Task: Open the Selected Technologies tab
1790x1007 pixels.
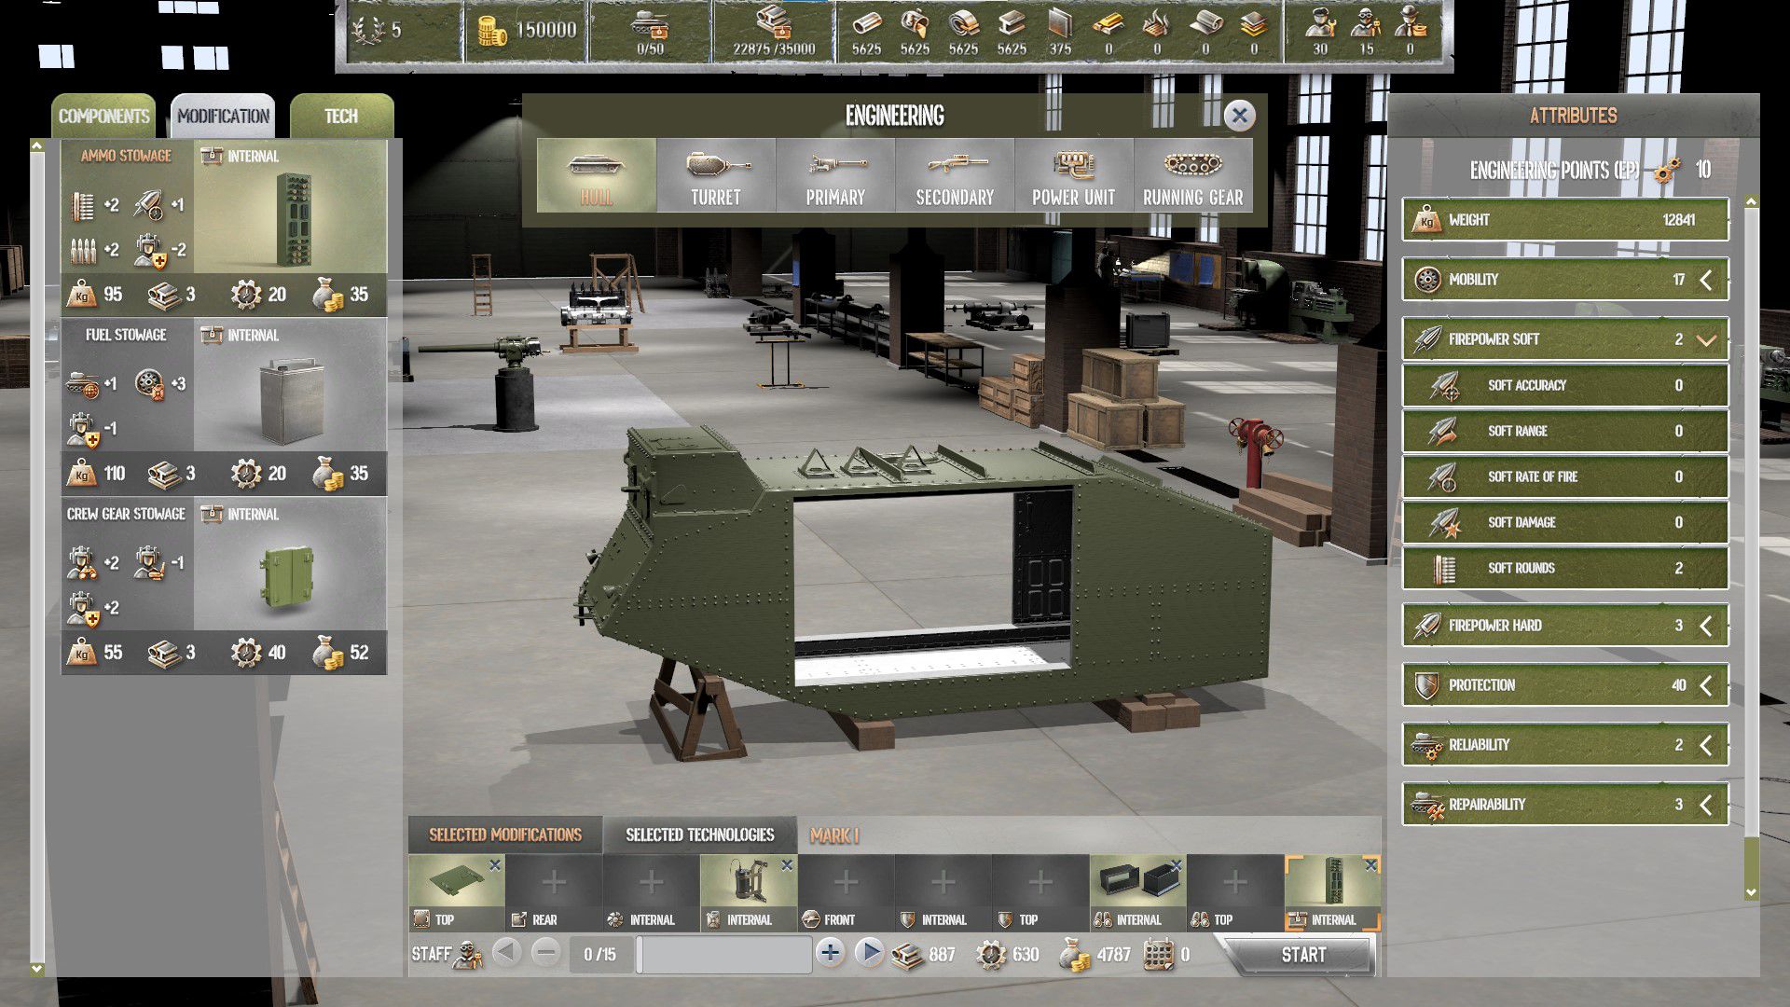Action: 699,835
